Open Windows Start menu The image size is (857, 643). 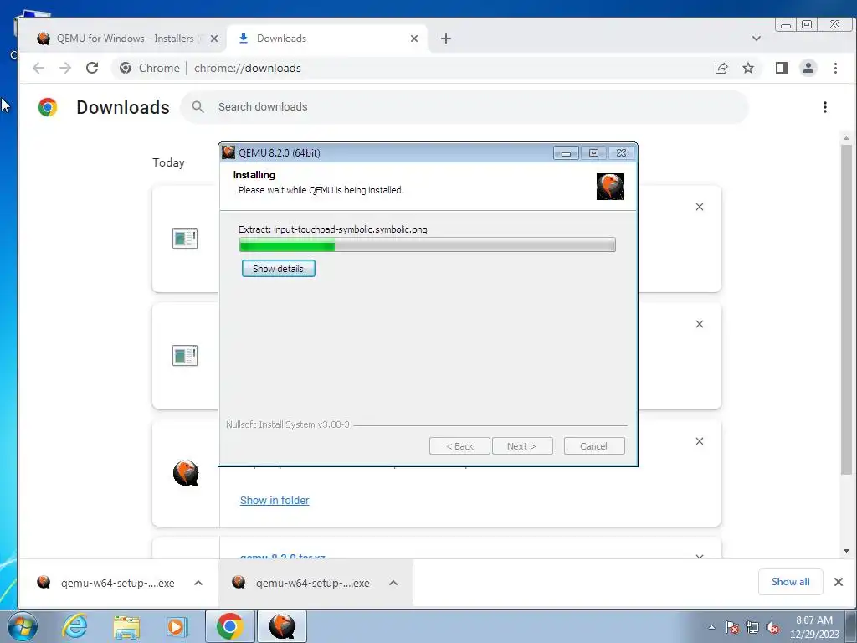pos(23,626)
